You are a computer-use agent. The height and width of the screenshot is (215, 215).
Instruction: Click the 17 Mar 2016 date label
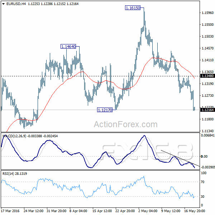[x=11, y=210]
